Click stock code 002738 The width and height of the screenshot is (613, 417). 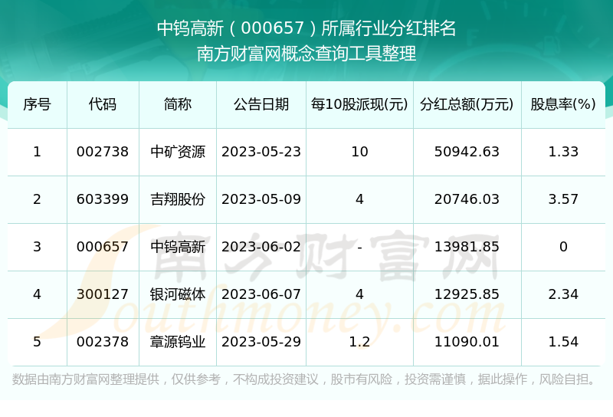(x=103, y=152)
